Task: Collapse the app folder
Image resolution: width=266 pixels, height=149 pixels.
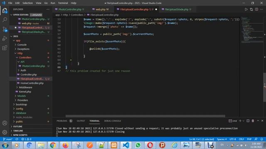Action: pos(31,41)
